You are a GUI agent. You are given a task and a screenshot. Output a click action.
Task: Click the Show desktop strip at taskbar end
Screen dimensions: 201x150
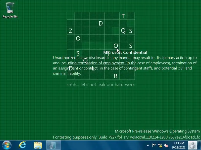click(199, 145)
